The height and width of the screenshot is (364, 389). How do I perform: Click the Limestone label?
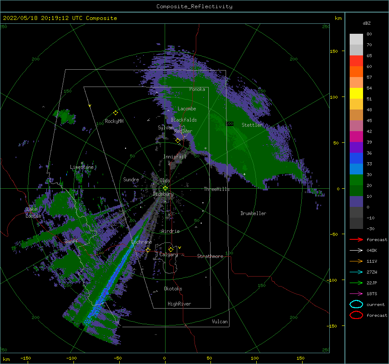(x=82, y=167)
